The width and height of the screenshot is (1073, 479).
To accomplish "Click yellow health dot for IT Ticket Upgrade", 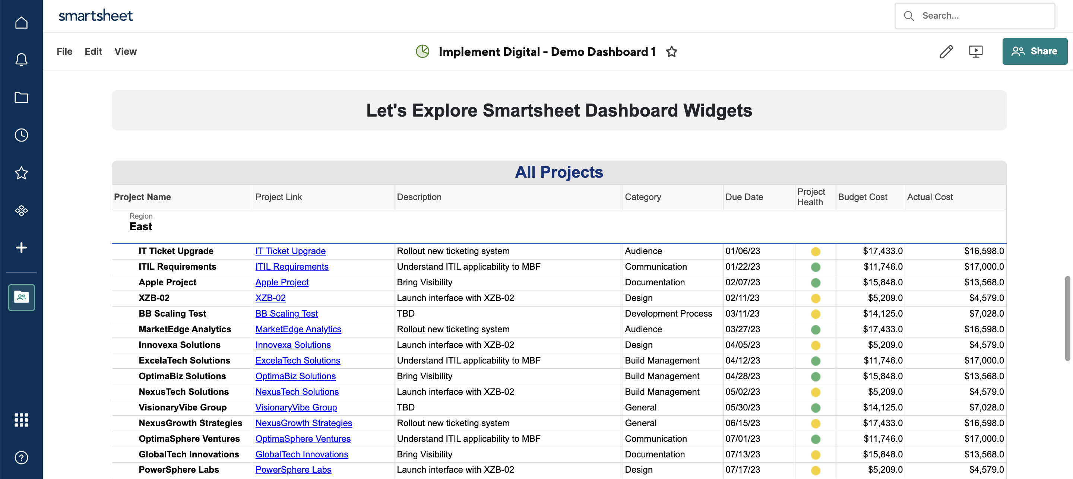I will [x=815, y=251].
